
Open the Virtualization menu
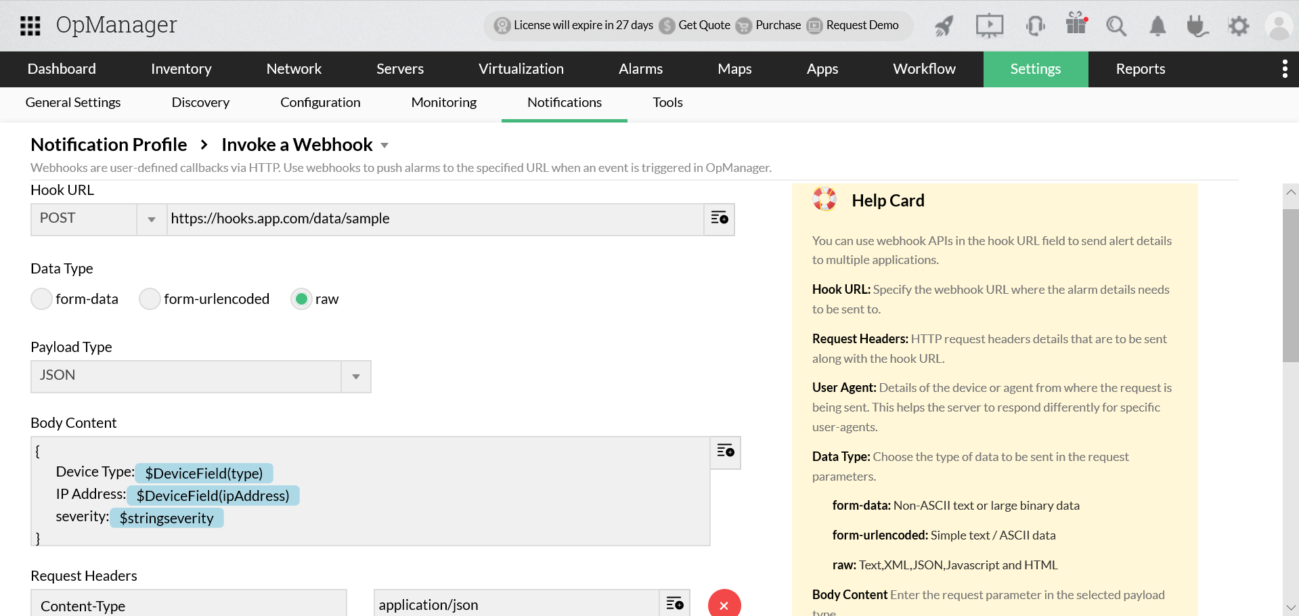pos(521,69)
